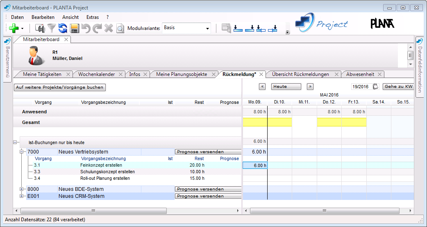Click the left table horizontal scrollbar thumb
This screenshot has height=227, width=427.
tap(93, 211)
